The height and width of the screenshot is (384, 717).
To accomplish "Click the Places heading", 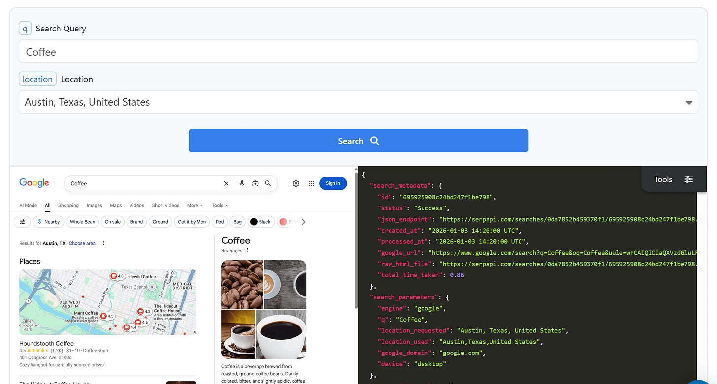I will [30, 261].
